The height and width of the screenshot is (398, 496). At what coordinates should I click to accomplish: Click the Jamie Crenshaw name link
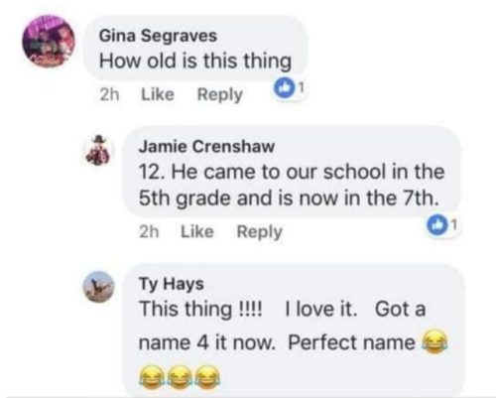pos(206,146)
